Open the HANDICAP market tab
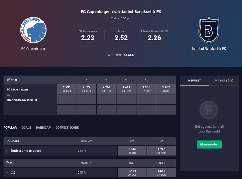Image resolution: width=242 pixels, height=179 pixels. (x=43, y=128)
